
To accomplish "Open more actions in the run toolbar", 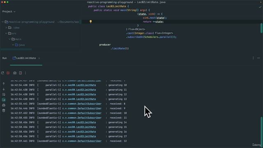I will tap(25, 73).
